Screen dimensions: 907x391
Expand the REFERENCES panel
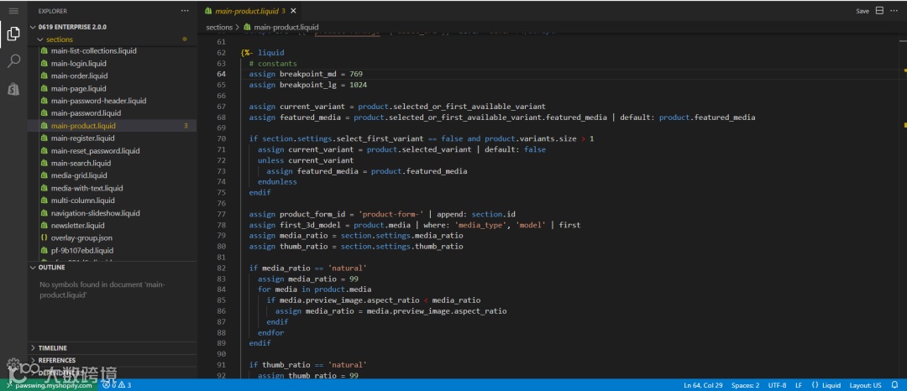(x=57, y=361)
